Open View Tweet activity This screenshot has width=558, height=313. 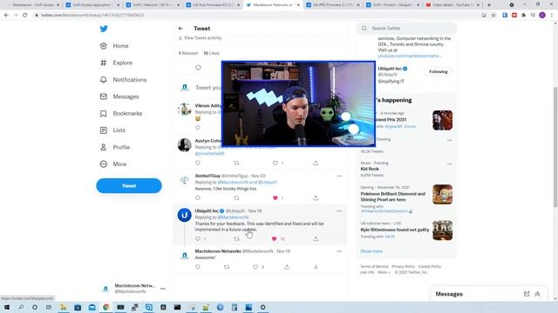200,38
